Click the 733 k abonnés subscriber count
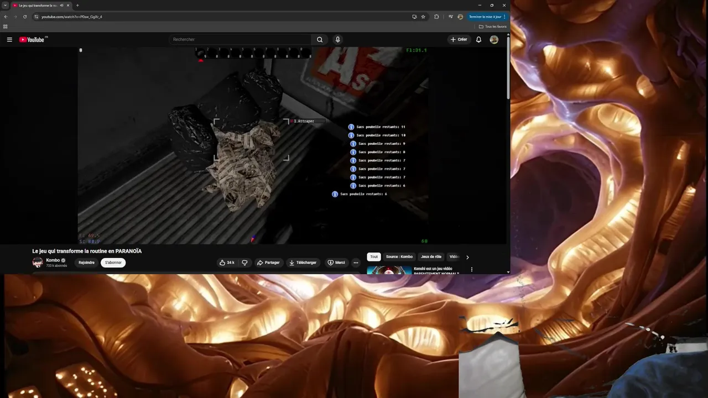This screenshot has height=398, width=708. click(56, 266)
